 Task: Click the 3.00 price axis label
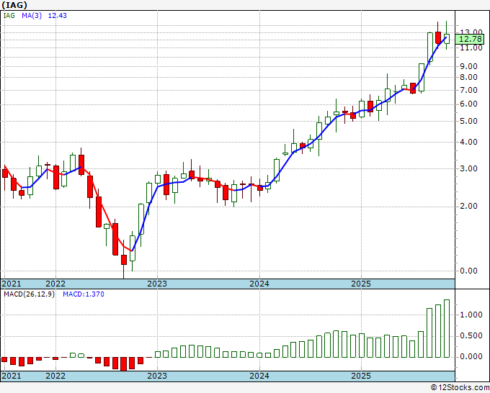point(469,168)
